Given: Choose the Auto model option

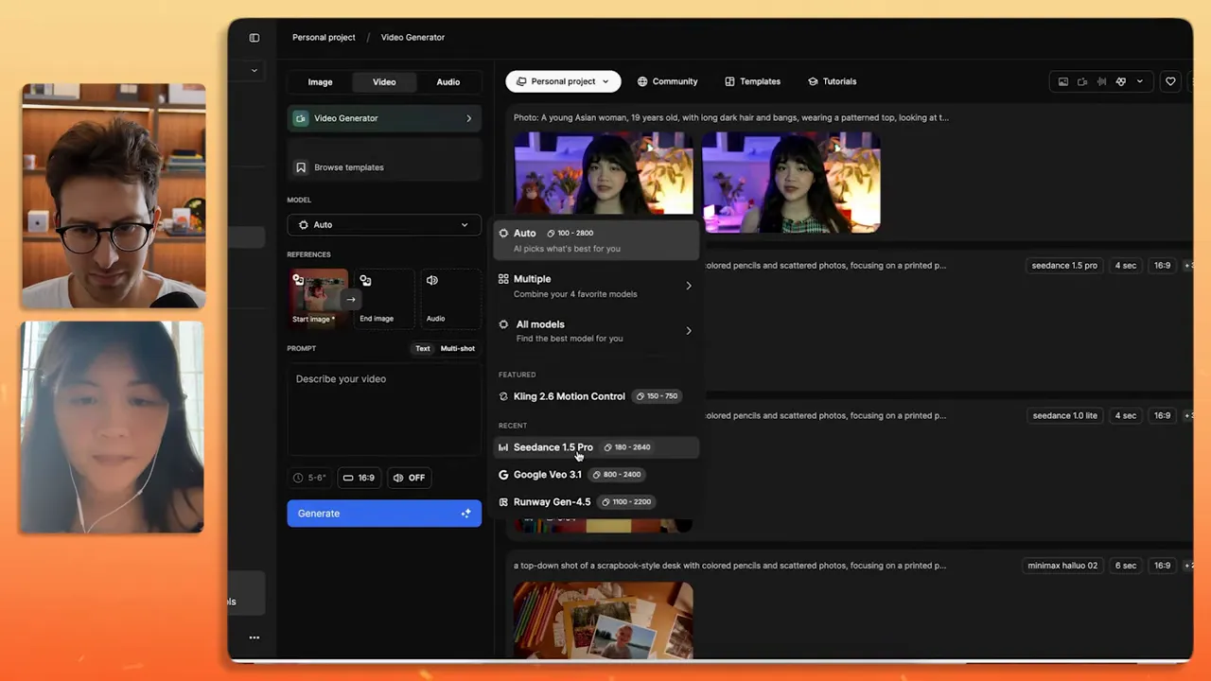Looking at the screenshot, I should click(x=596, y=240).
